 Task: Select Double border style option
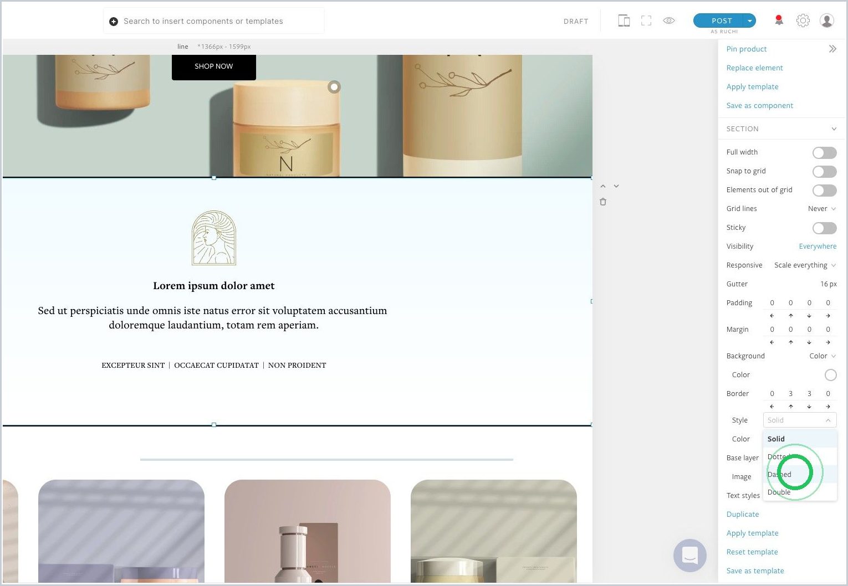click(800, 492)
